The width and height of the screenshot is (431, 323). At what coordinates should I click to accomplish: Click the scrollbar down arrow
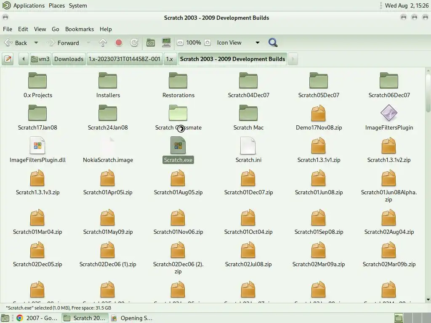[x=428, y=300]
